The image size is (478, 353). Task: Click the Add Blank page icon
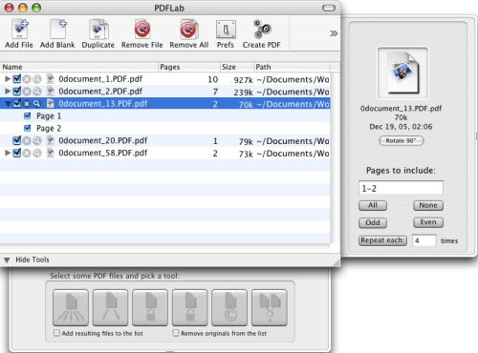tap(58, 29)
